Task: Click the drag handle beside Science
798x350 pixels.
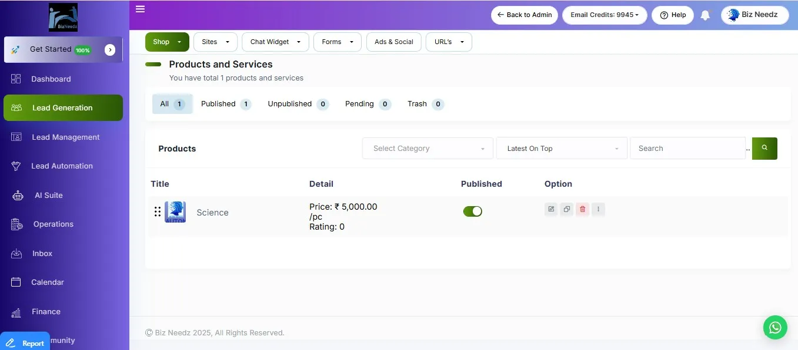Action: point(158,212)
